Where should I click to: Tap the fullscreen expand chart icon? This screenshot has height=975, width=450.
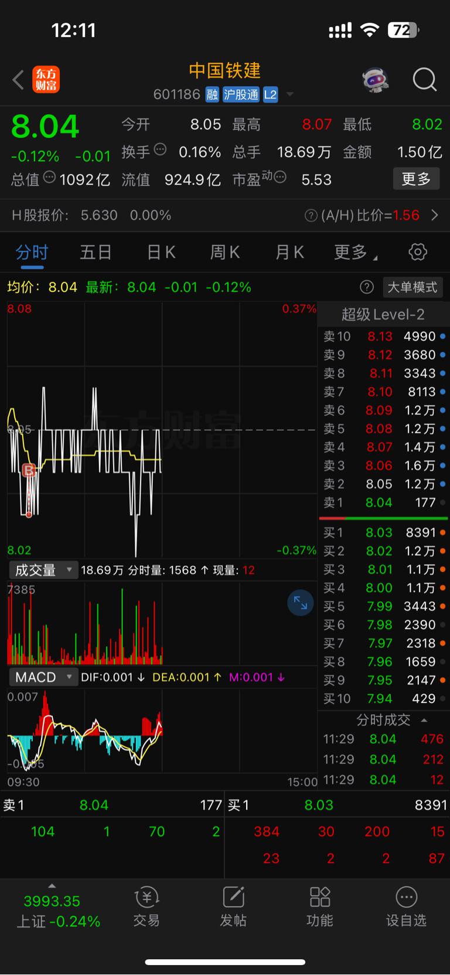301,603
